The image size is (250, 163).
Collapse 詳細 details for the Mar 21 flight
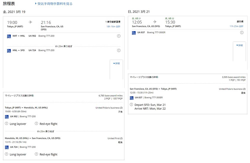[239, 45]
